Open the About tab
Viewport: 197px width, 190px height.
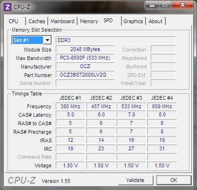[x=155, y=21]
